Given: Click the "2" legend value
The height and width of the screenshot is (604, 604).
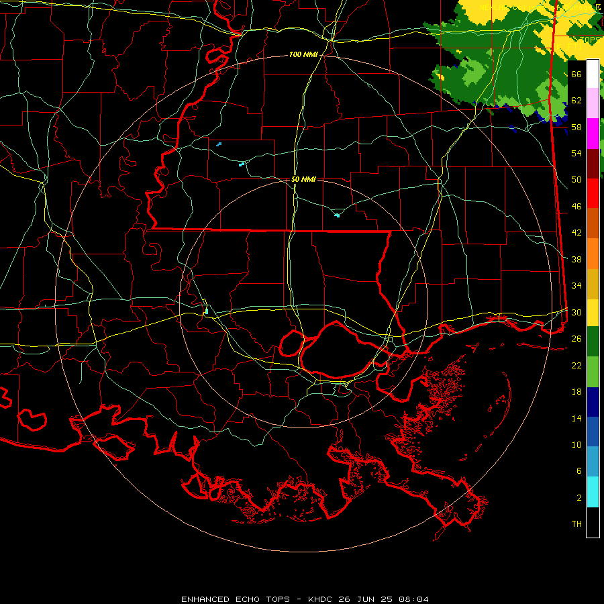Looking at the screenshot, I should 578,498.
